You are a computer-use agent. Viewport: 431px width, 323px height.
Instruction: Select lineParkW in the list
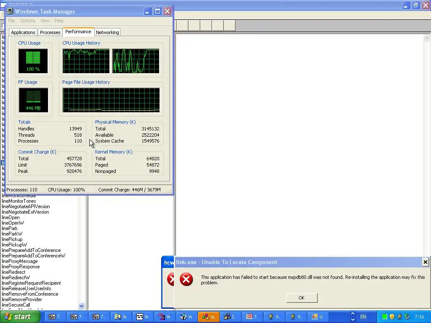click(12, 234)
